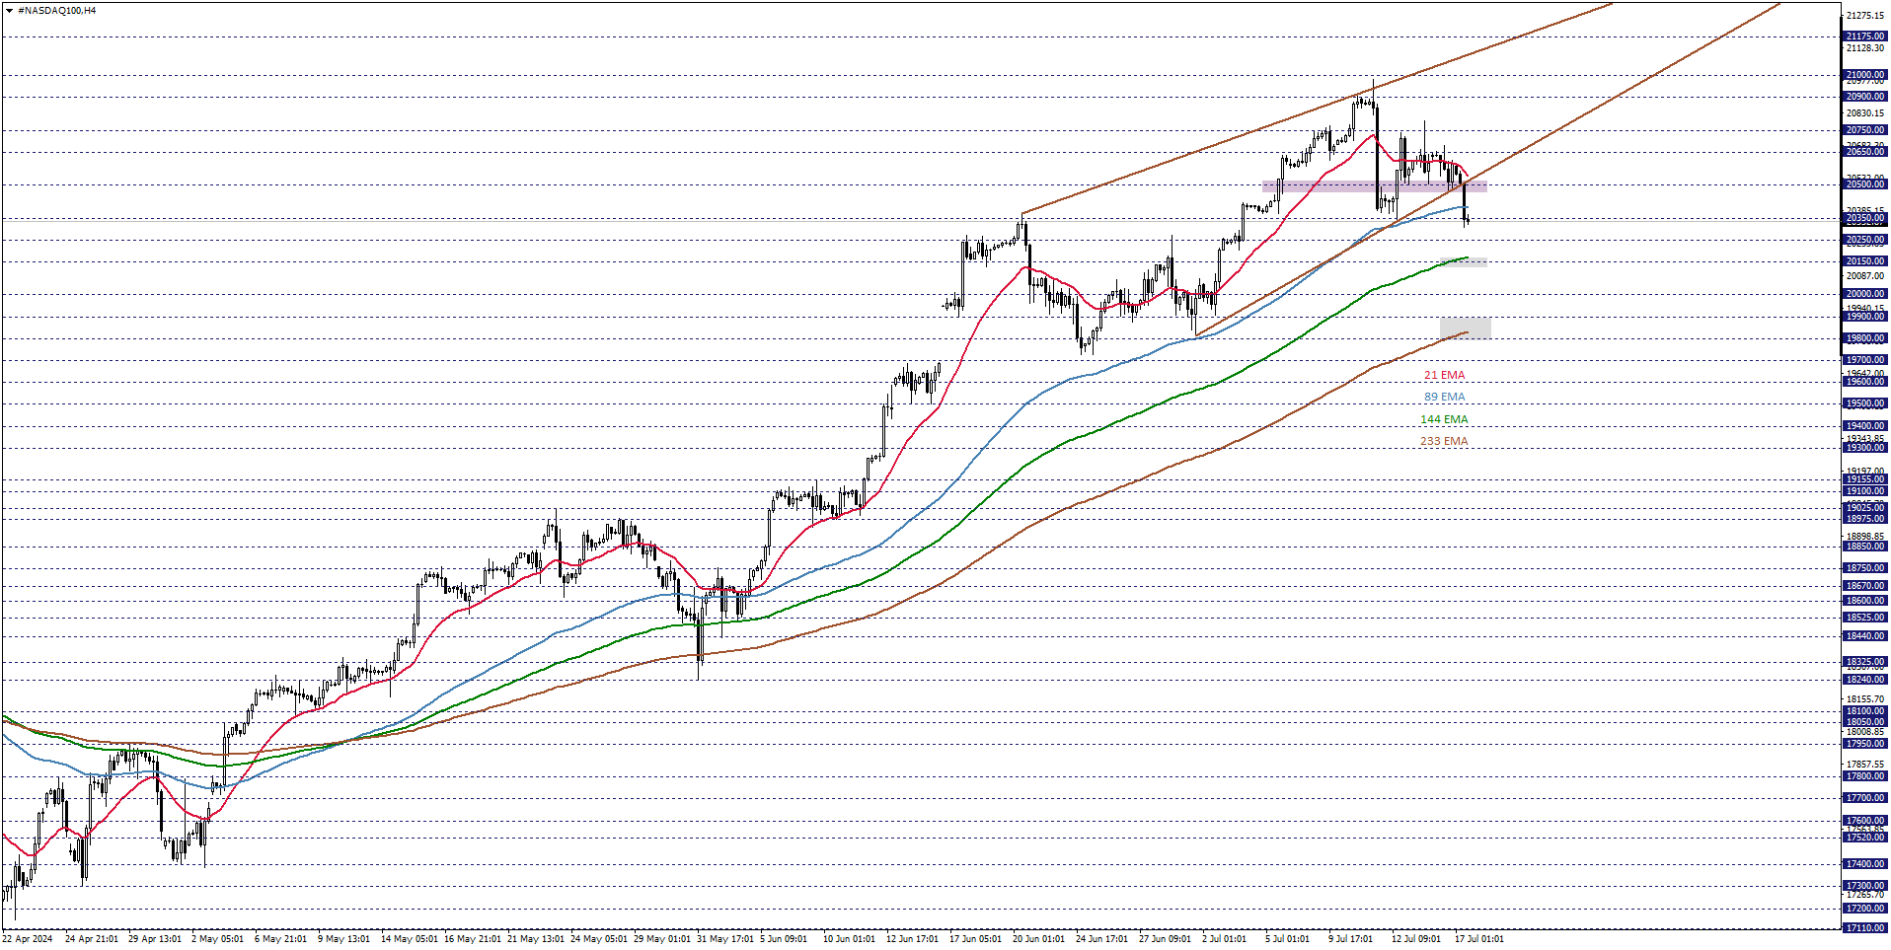Click the 18440.00 price level label
Screen dimensions: 1891x950
click(1865, 636)
